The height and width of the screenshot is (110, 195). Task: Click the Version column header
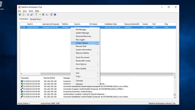[x=145, y=24]
